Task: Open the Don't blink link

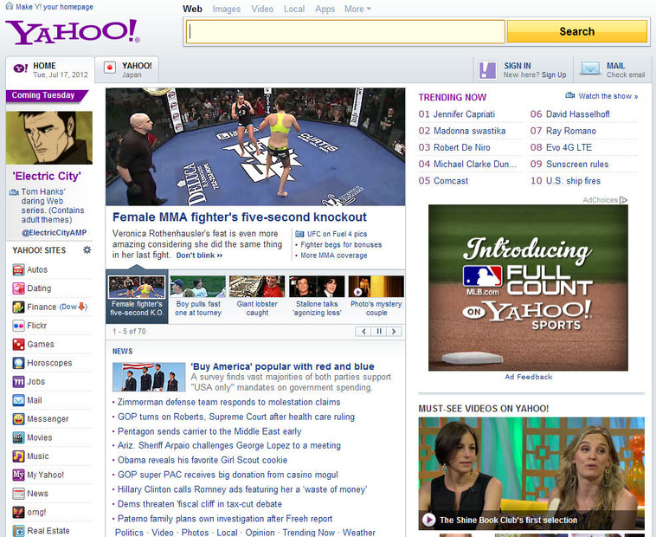Action: click(199, 256)
